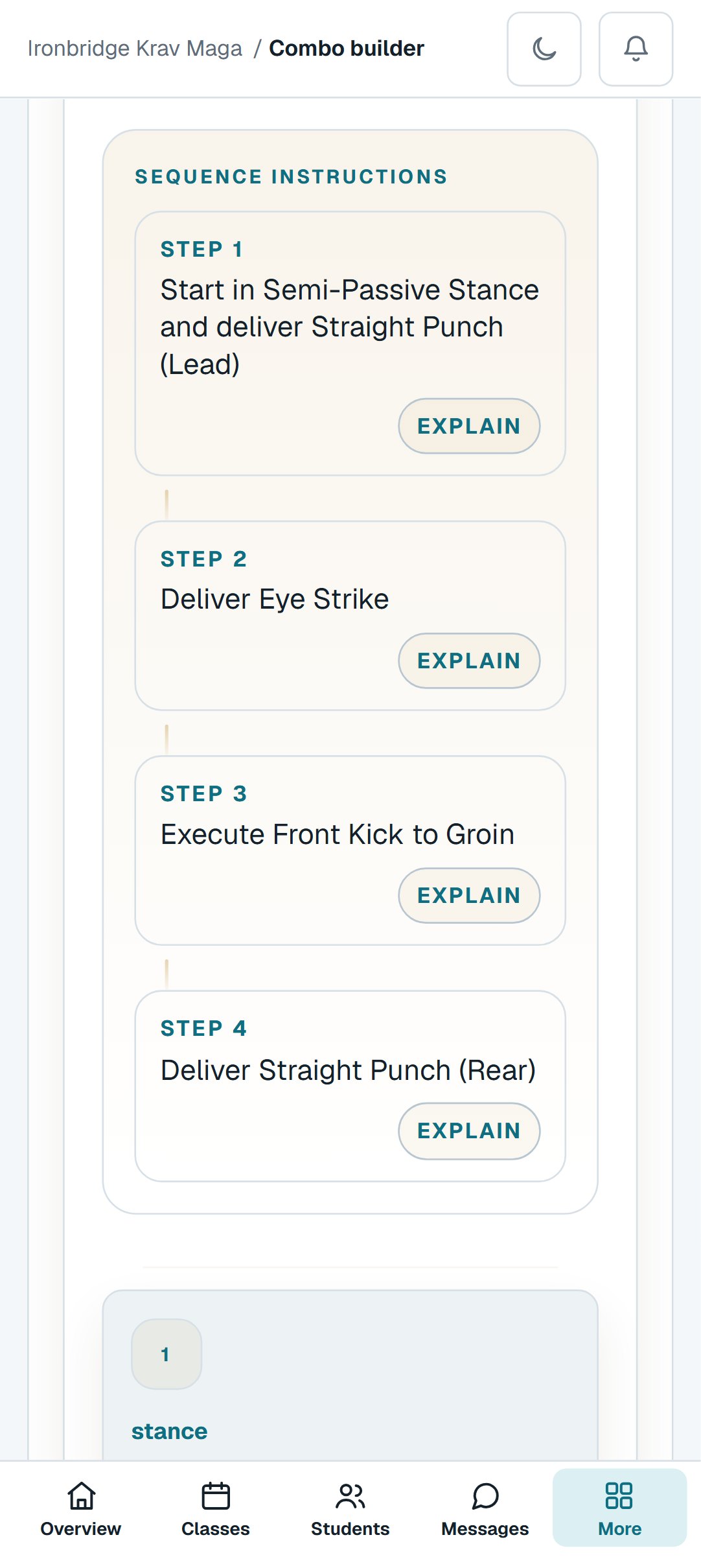Select Step 1 instruction card text

(350, 327)
